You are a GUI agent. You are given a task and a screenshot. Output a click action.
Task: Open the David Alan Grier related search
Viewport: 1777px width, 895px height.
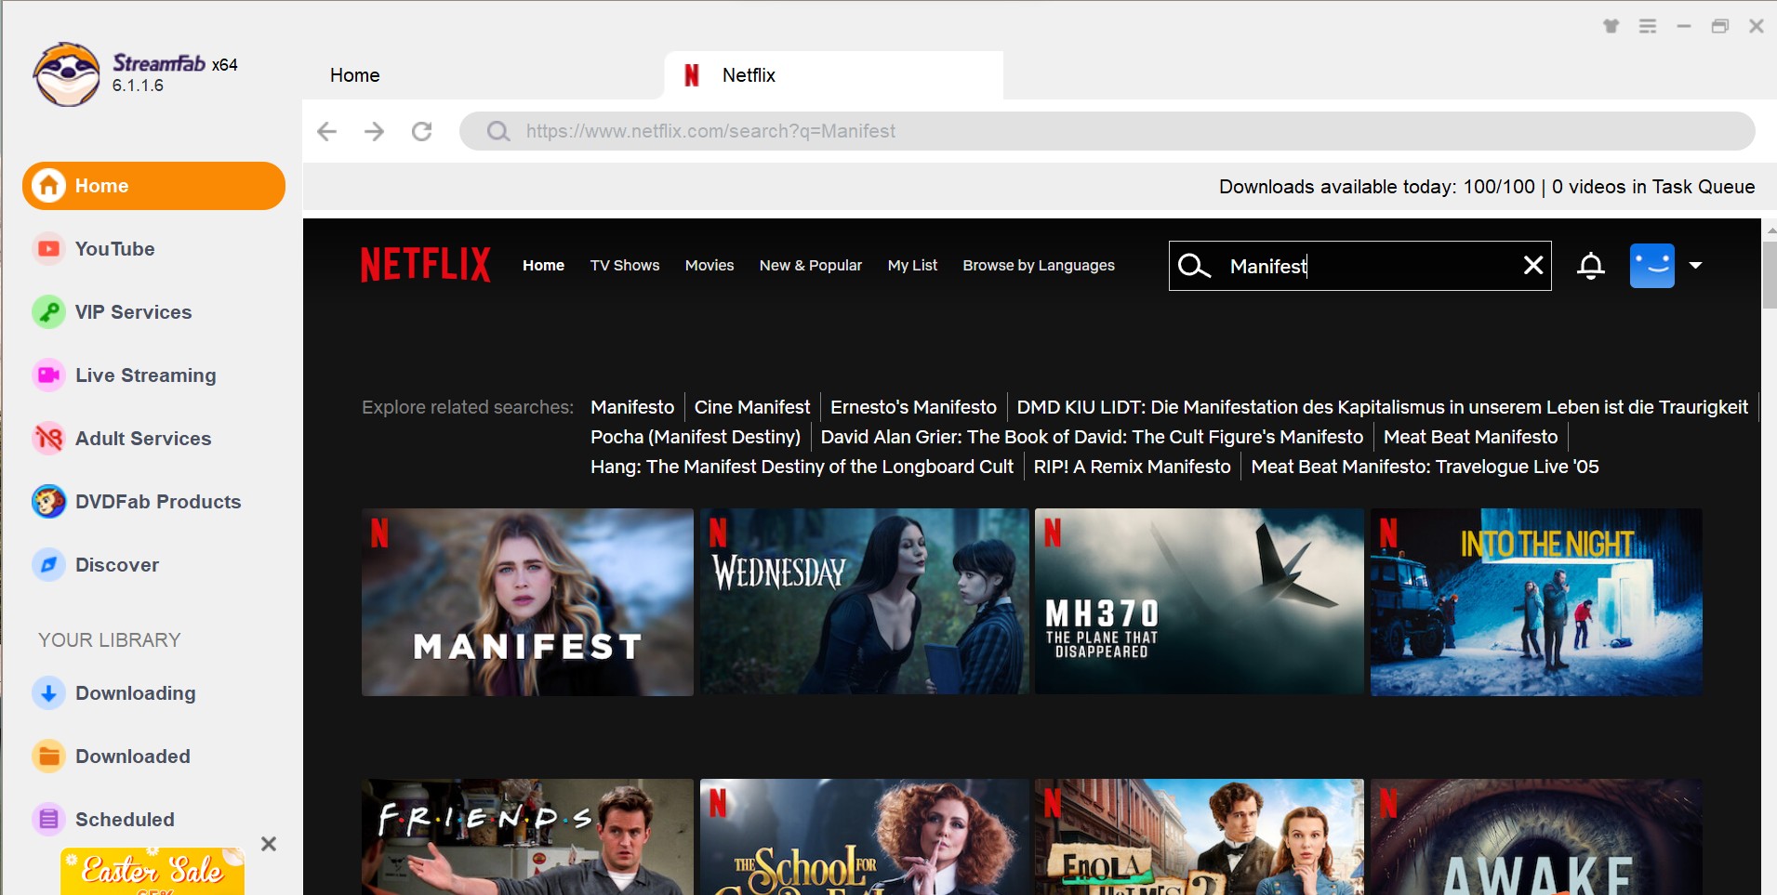(x=1092, y=437)
